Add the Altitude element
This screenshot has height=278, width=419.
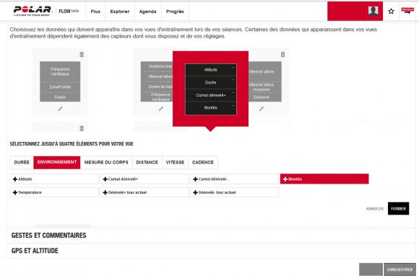coord(54,179)
